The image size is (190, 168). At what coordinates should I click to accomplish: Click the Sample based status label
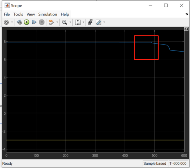[155, 163]
